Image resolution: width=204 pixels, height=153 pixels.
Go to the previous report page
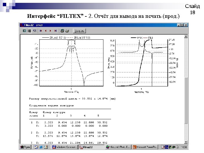point(46,31)
